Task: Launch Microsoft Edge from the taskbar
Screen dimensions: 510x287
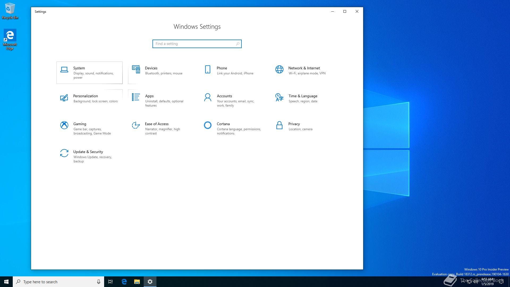Action: [124, 282]
